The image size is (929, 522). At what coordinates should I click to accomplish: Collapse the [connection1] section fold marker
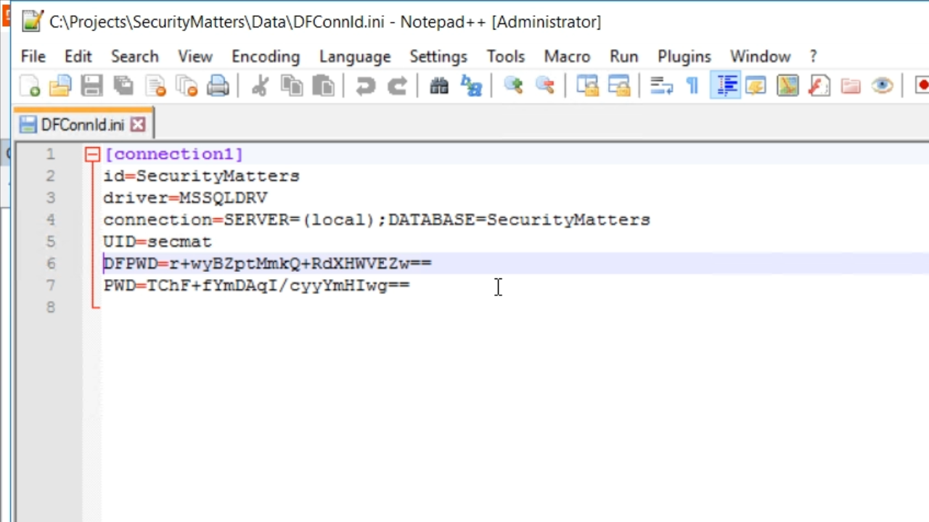[x=92, y=154]
